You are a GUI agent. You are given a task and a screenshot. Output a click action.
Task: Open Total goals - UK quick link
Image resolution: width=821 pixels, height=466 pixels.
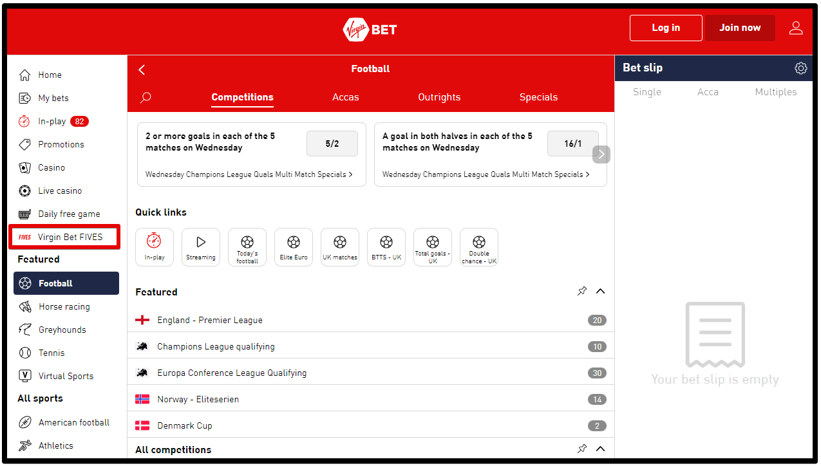tap(433, 247)
